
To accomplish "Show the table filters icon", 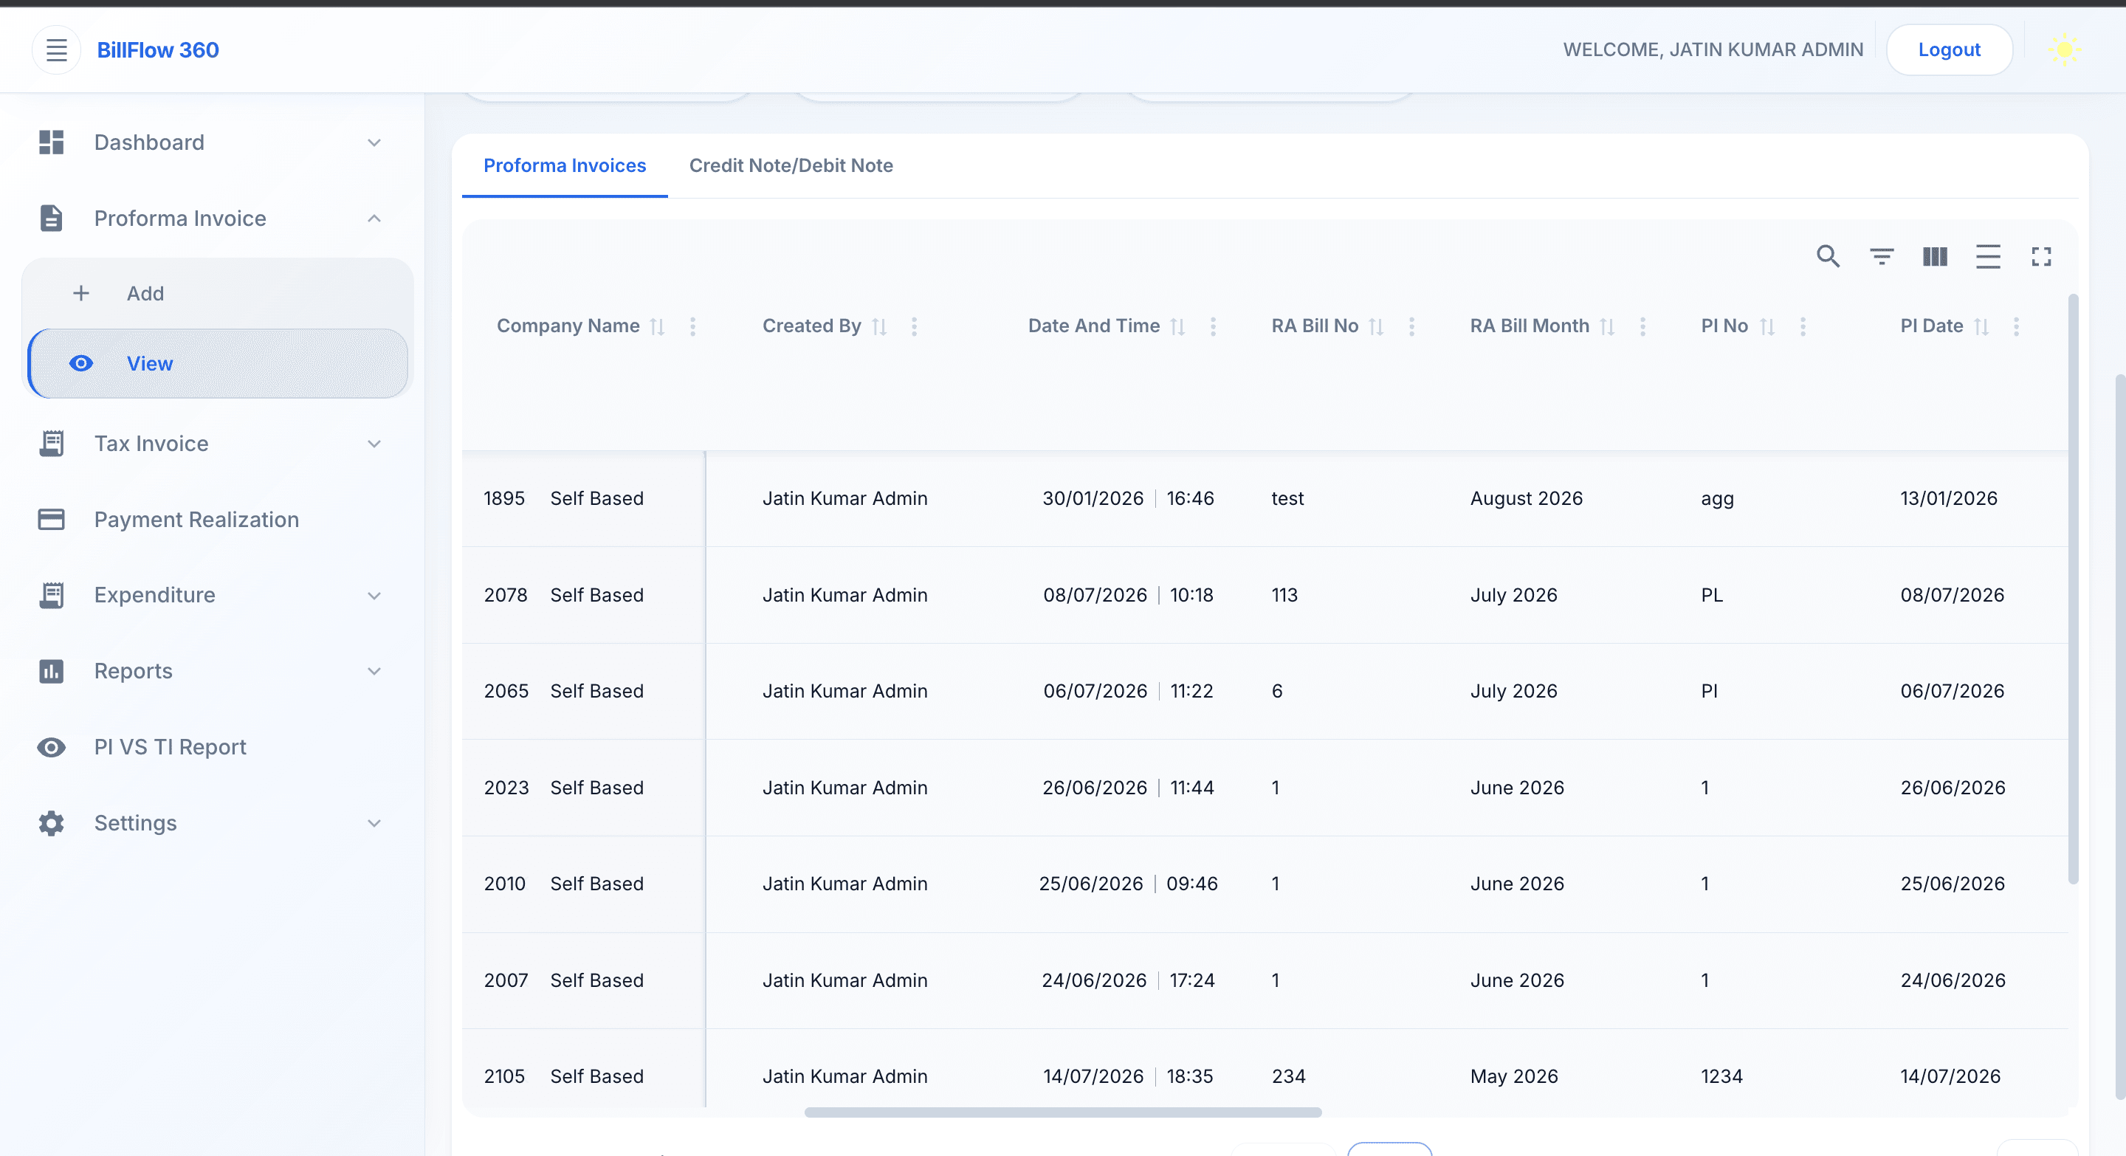I will pos(1882,257).
